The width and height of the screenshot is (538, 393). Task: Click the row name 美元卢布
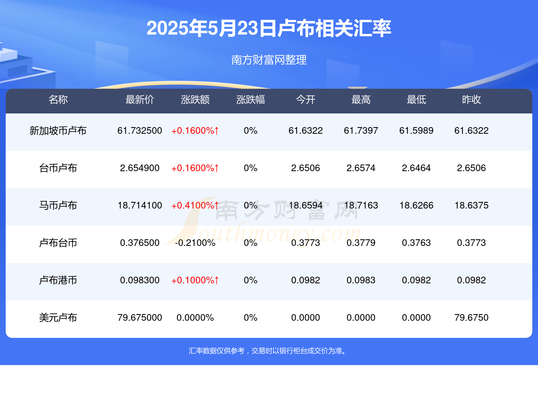click(58, 318)
